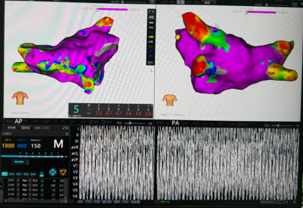
Task: Select the P39 tab below the ECG
Action: point(89,201)
